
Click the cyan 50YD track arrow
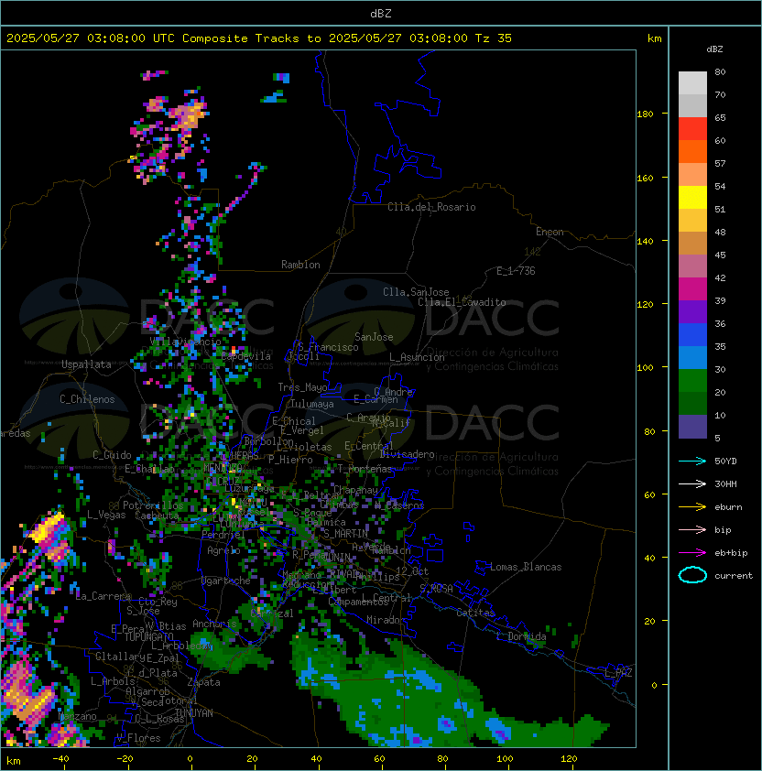coord(692,461)
